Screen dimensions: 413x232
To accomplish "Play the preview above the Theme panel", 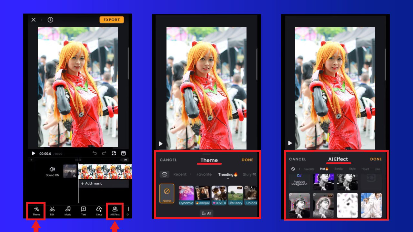I will 161,144.
